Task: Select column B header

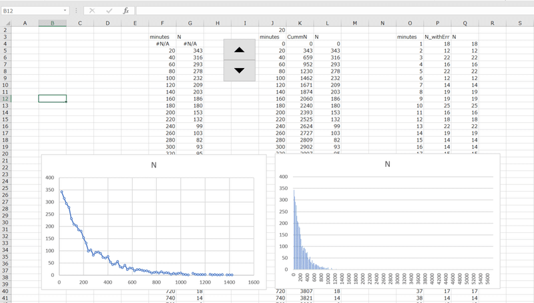Action: pyautogui.click(x=53, y=23)
